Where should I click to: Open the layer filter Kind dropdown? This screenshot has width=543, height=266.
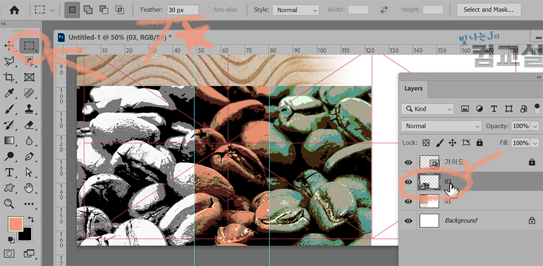427,109
